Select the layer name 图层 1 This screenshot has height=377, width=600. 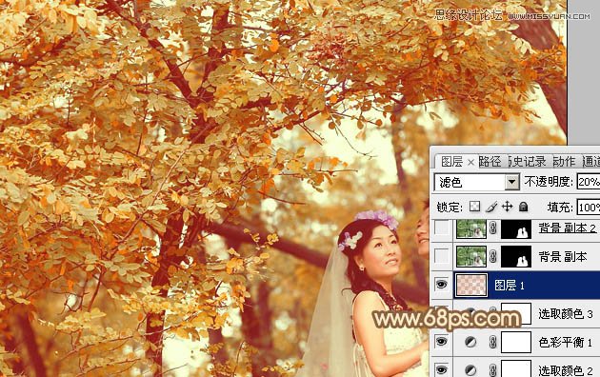[510, 285]
